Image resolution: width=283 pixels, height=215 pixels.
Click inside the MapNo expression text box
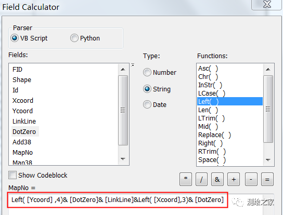pos(118,200)
